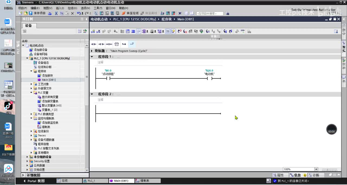Click the download to device icon

102,13
